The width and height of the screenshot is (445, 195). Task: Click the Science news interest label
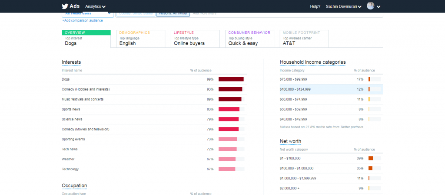pos(72,119)
